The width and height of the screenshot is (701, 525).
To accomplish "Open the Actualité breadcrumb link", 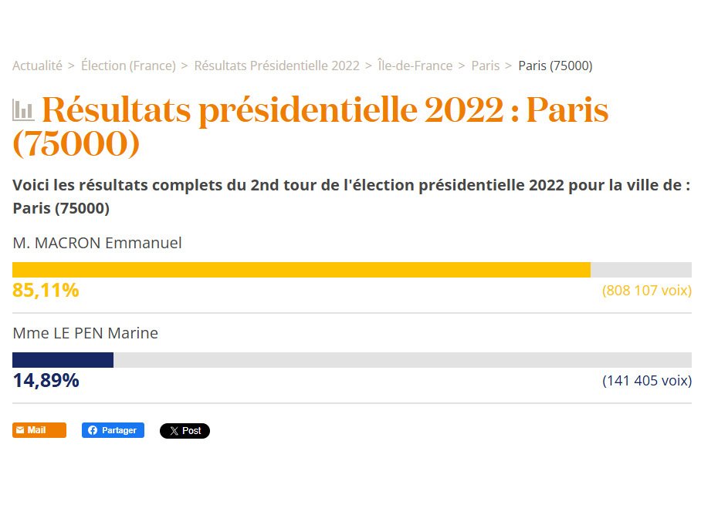I will (x=37, y=66).
